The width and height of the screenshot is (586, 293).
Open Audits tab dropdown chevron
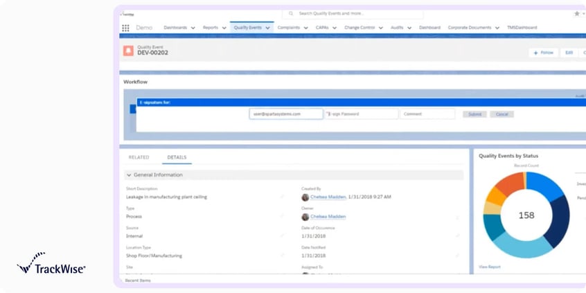(x=409, y=28)
